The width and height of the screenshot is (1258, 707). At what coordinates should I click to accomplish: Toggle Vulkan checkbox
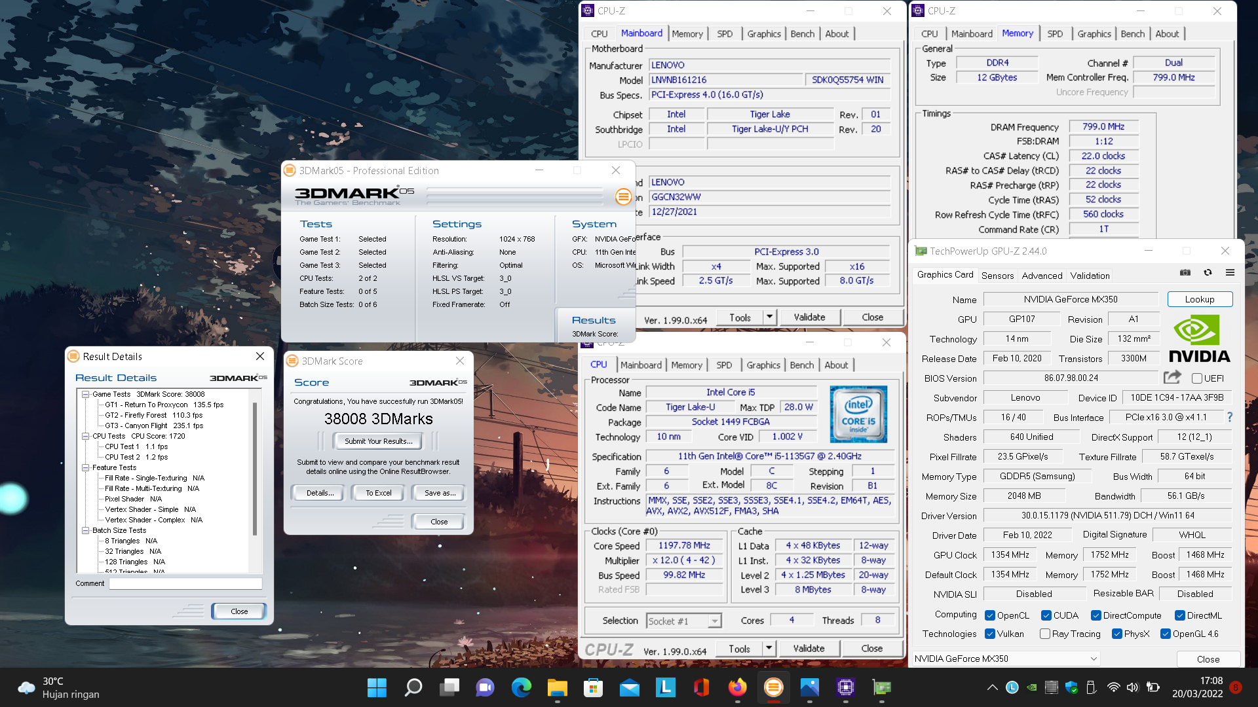click(990, 634)
